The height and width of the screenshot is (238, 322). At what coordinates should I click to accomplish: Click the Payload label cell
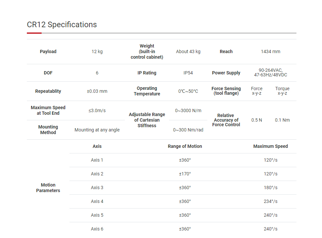click(48, 51)
